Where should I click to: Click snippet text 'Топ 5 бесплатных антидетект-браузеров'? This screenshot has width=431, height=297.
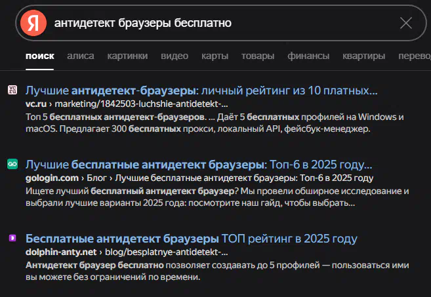tap(115, 117)
